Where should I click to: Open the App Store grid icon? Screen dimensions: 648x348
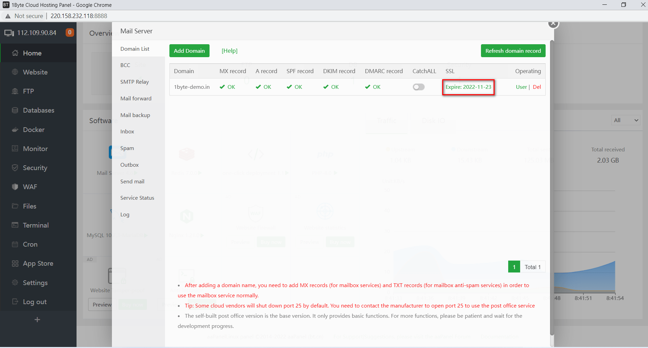tap(15, 263)
